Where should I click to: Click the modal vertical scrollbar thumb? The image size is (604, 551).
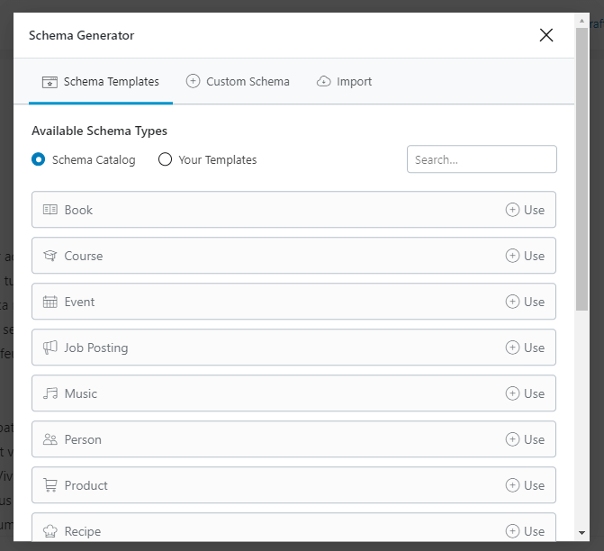point(581,168)
